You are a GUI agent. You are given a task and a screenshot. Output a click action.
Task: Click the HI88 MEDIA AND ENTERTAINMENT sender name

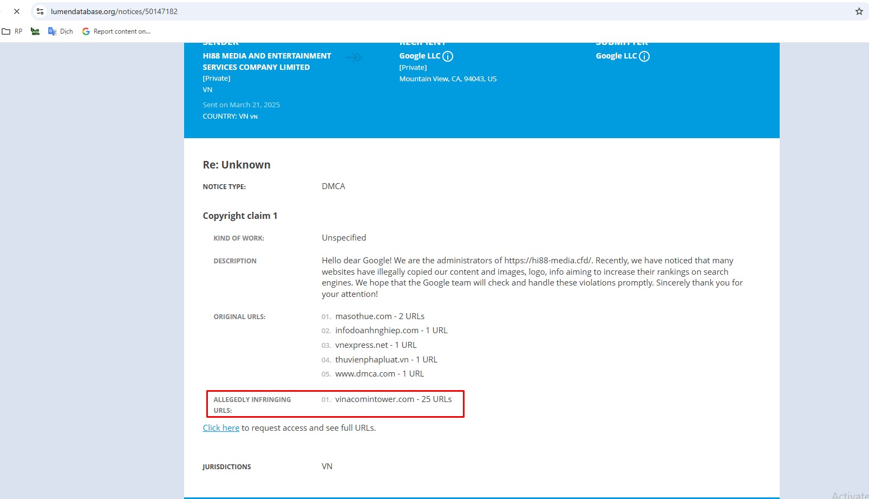click(267, 61)
